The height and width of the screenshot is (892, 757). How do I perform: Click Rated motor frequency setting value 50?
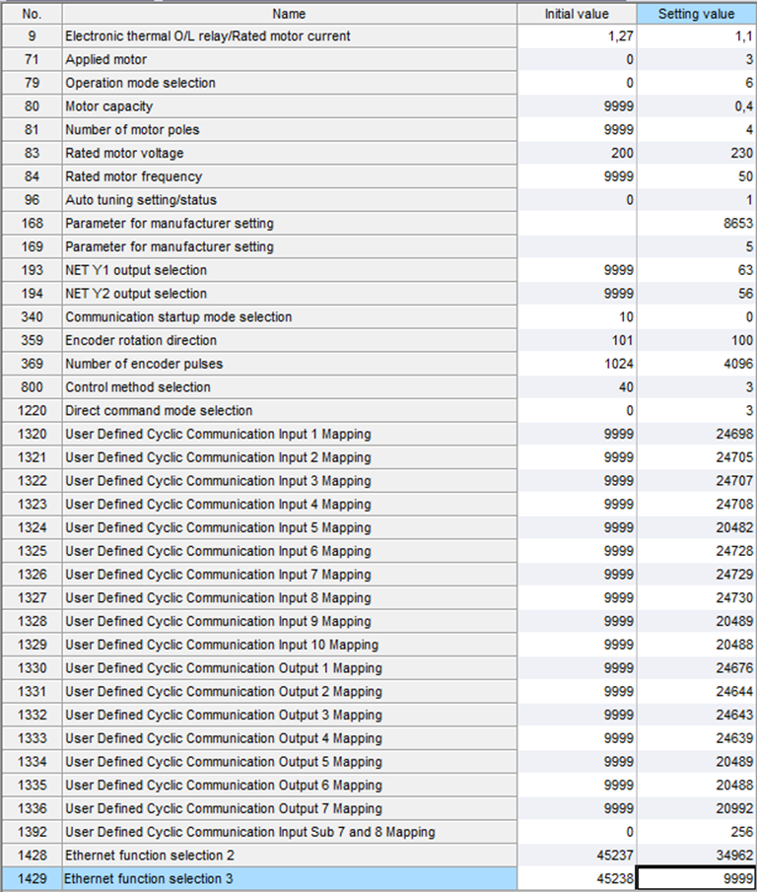pos(696,176)
